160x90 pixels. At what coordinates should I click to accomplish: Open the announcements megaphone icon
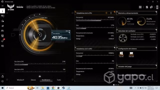(x=151, y=7)
